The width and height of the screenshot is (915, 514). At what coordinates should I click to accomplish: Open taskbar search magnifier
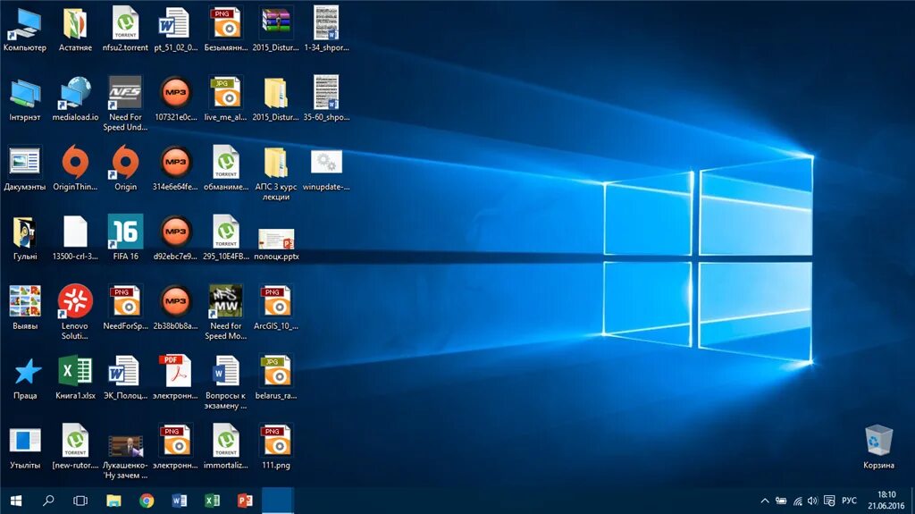[x=48, y=501]
